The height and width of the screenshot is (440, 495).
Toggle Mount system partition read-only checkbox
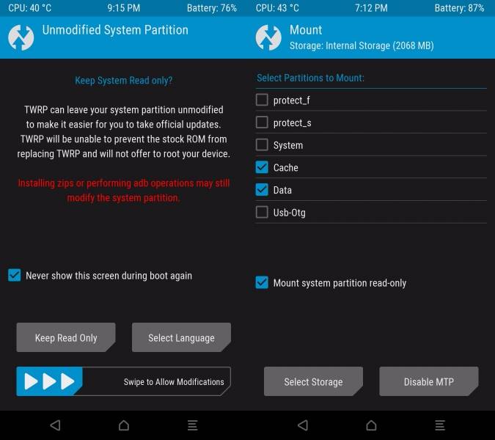click(262, 282)
